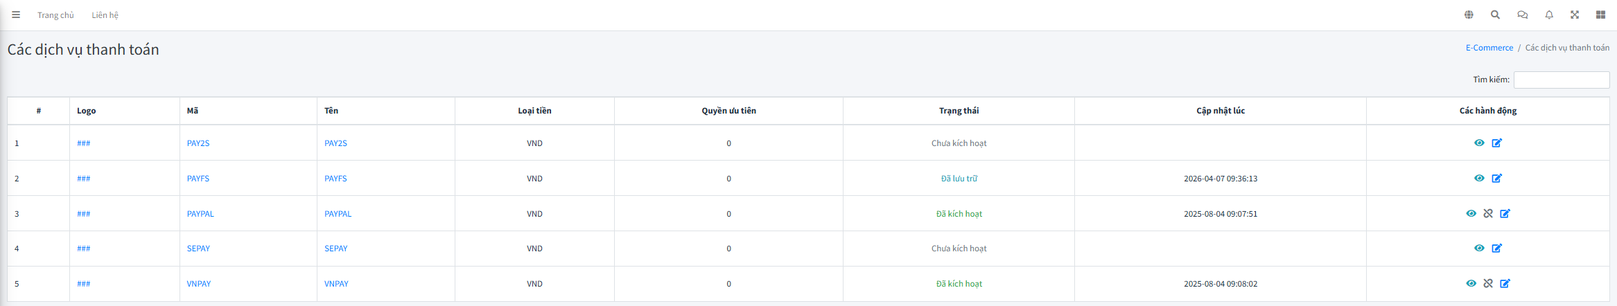
Task: Click the E-Commerce breadcrumb link
Action: click(1489, 48)
